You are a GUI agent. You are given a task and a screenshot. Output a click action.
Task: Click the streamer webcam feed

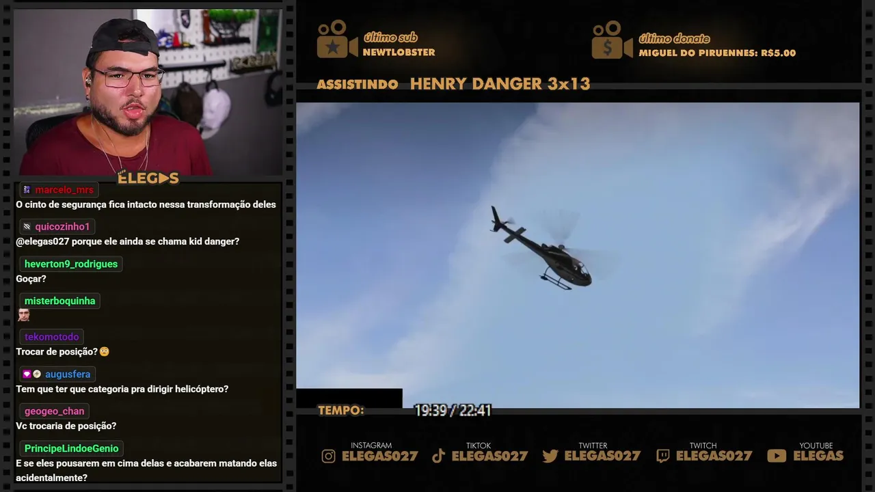click(x=148, y=92)
